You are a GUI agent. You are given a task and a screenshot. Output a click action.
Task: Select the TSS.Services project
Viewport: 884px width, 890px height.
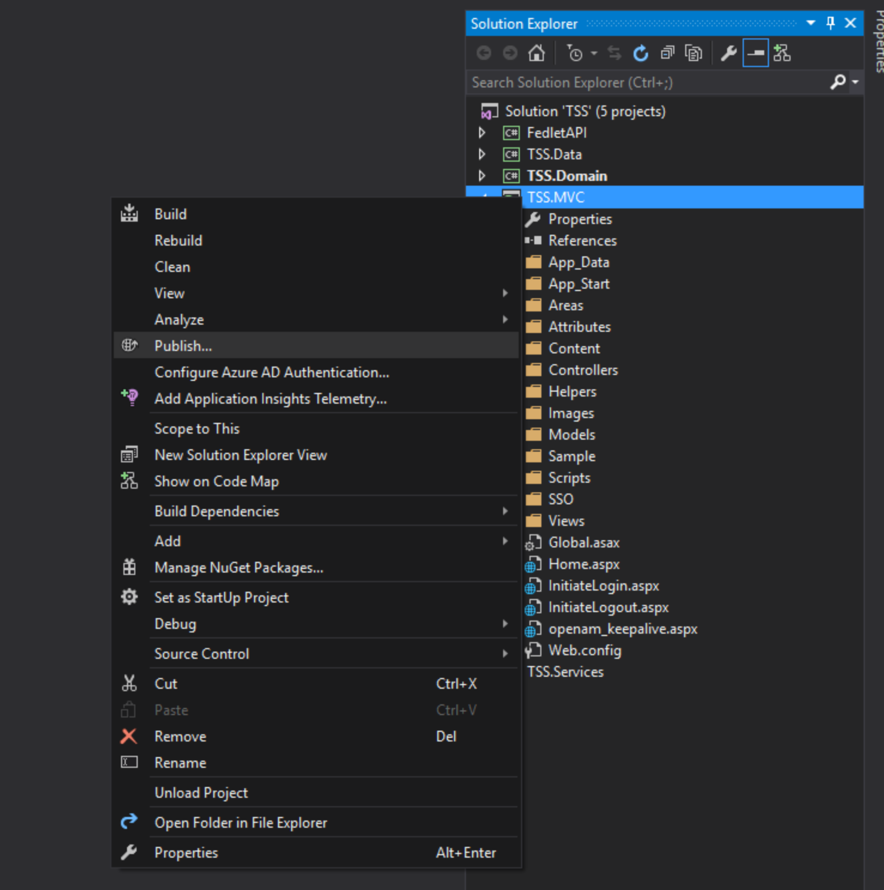(x=565, y=671)
